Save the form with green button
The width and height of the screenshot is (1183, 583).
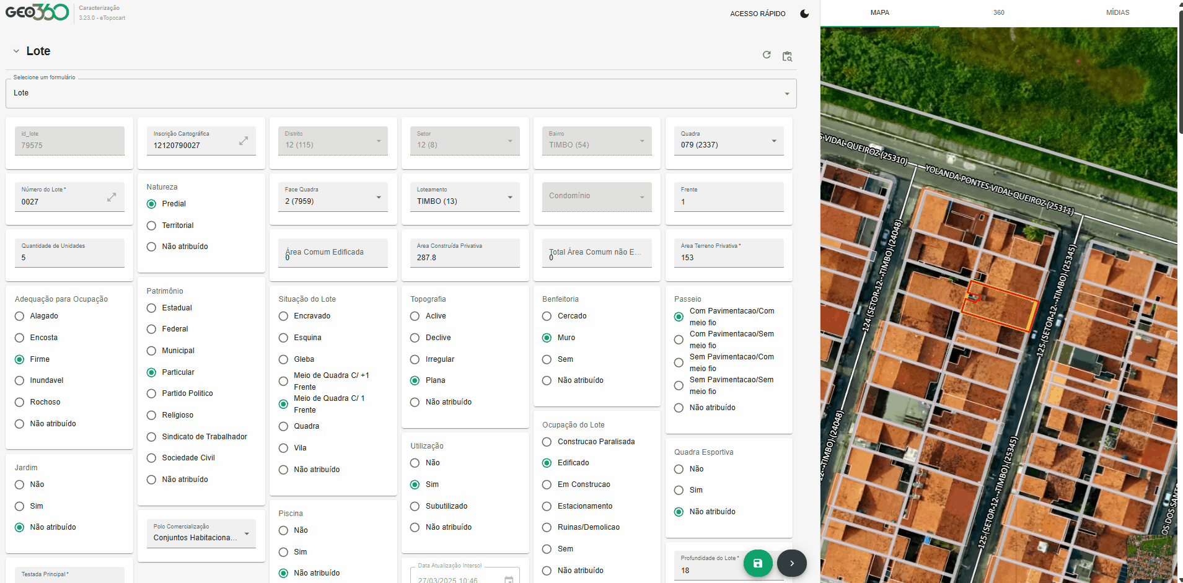758,563
